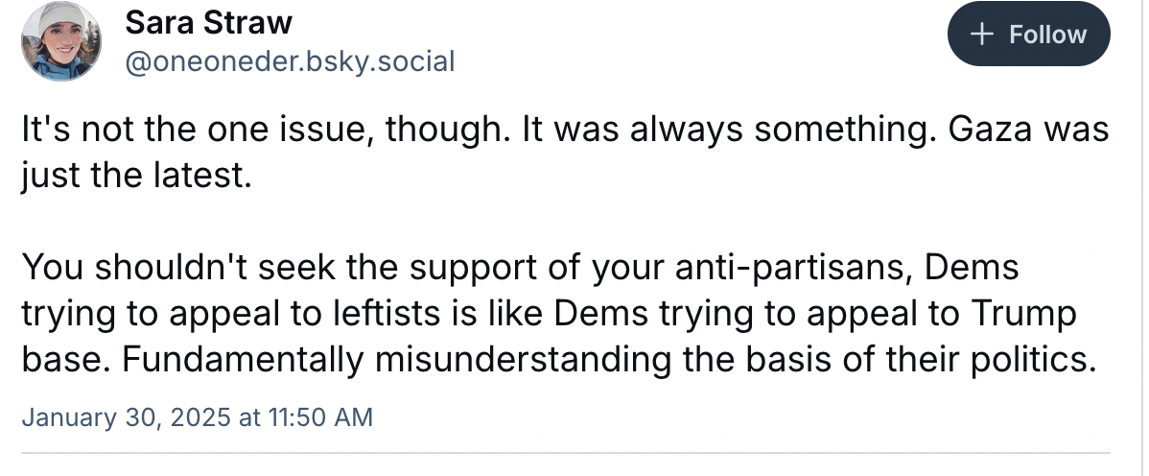Click the divider line below the timestamp

[566, 452]
